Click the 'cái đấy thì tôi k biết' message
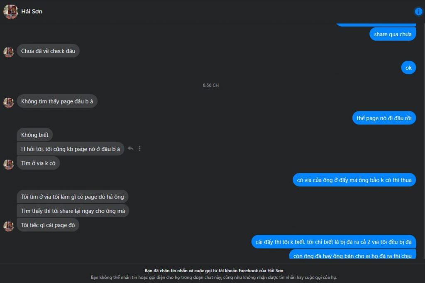 (x=333, y=242)
